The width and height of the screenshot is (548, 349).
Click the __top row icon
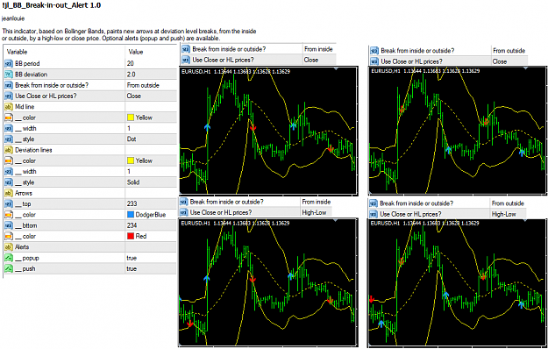coord(9,204)
